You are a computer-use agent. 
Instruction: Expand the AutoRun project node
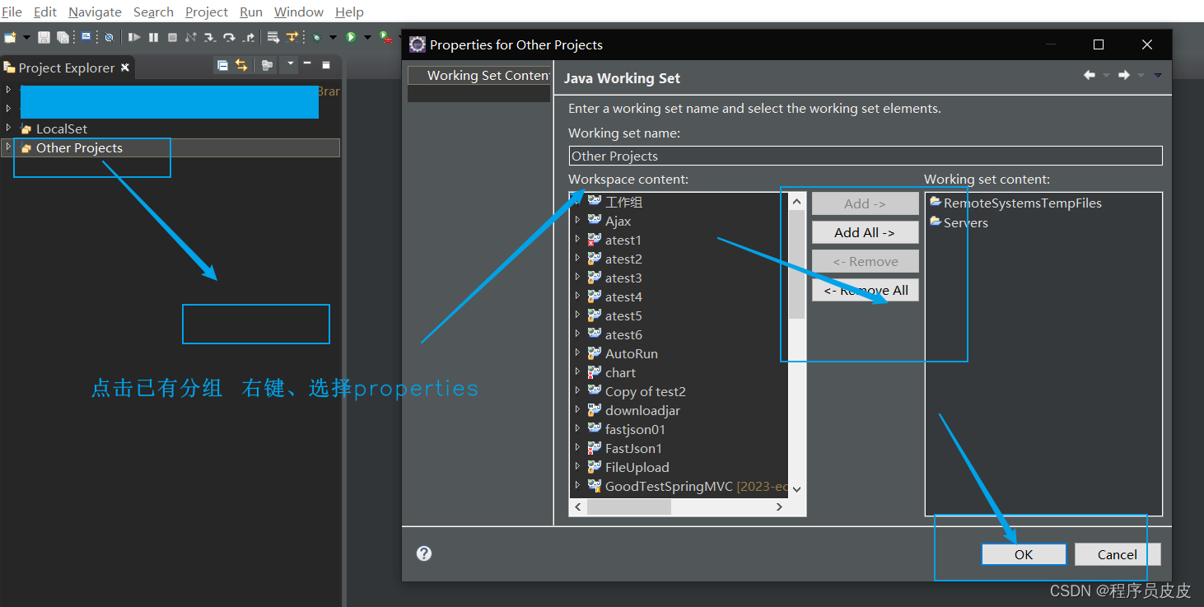(577, 353)
